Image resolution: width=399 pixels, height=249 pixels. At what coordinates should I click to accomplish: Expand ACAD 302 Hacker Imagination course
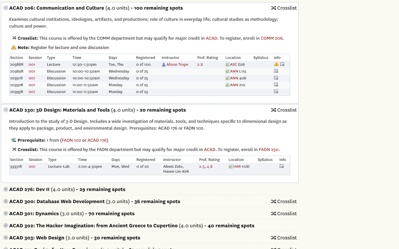tap(6, 226)
